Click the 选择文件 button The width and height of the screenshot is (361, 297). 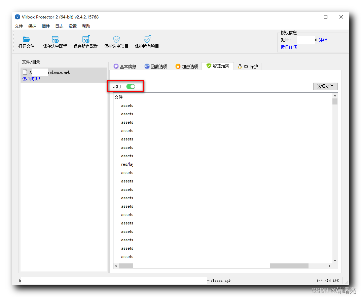(x=325, y=86)
